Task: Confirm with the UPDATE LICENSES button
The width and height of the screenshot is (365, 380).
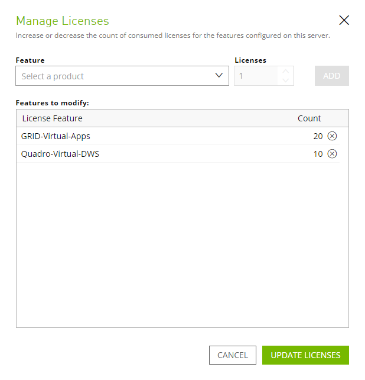Action: click(305, 355)
